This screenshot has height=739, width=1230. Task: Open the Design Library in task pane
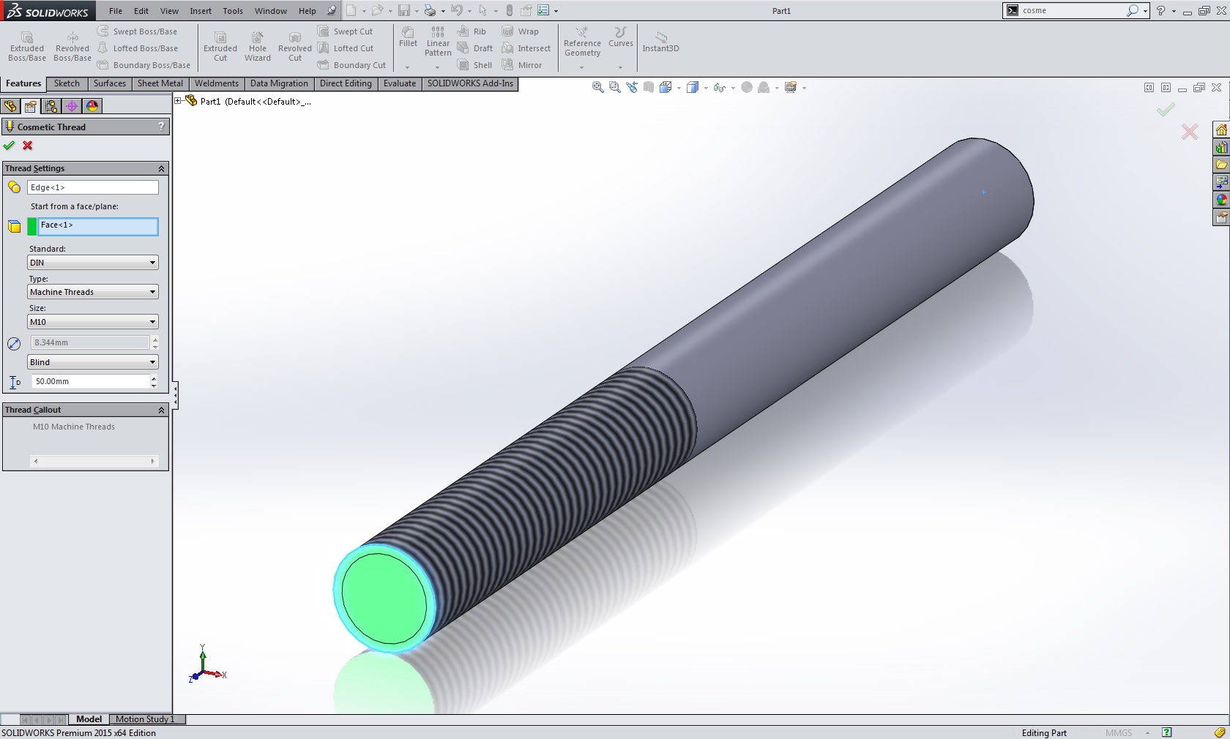[x=1221, y=147]
